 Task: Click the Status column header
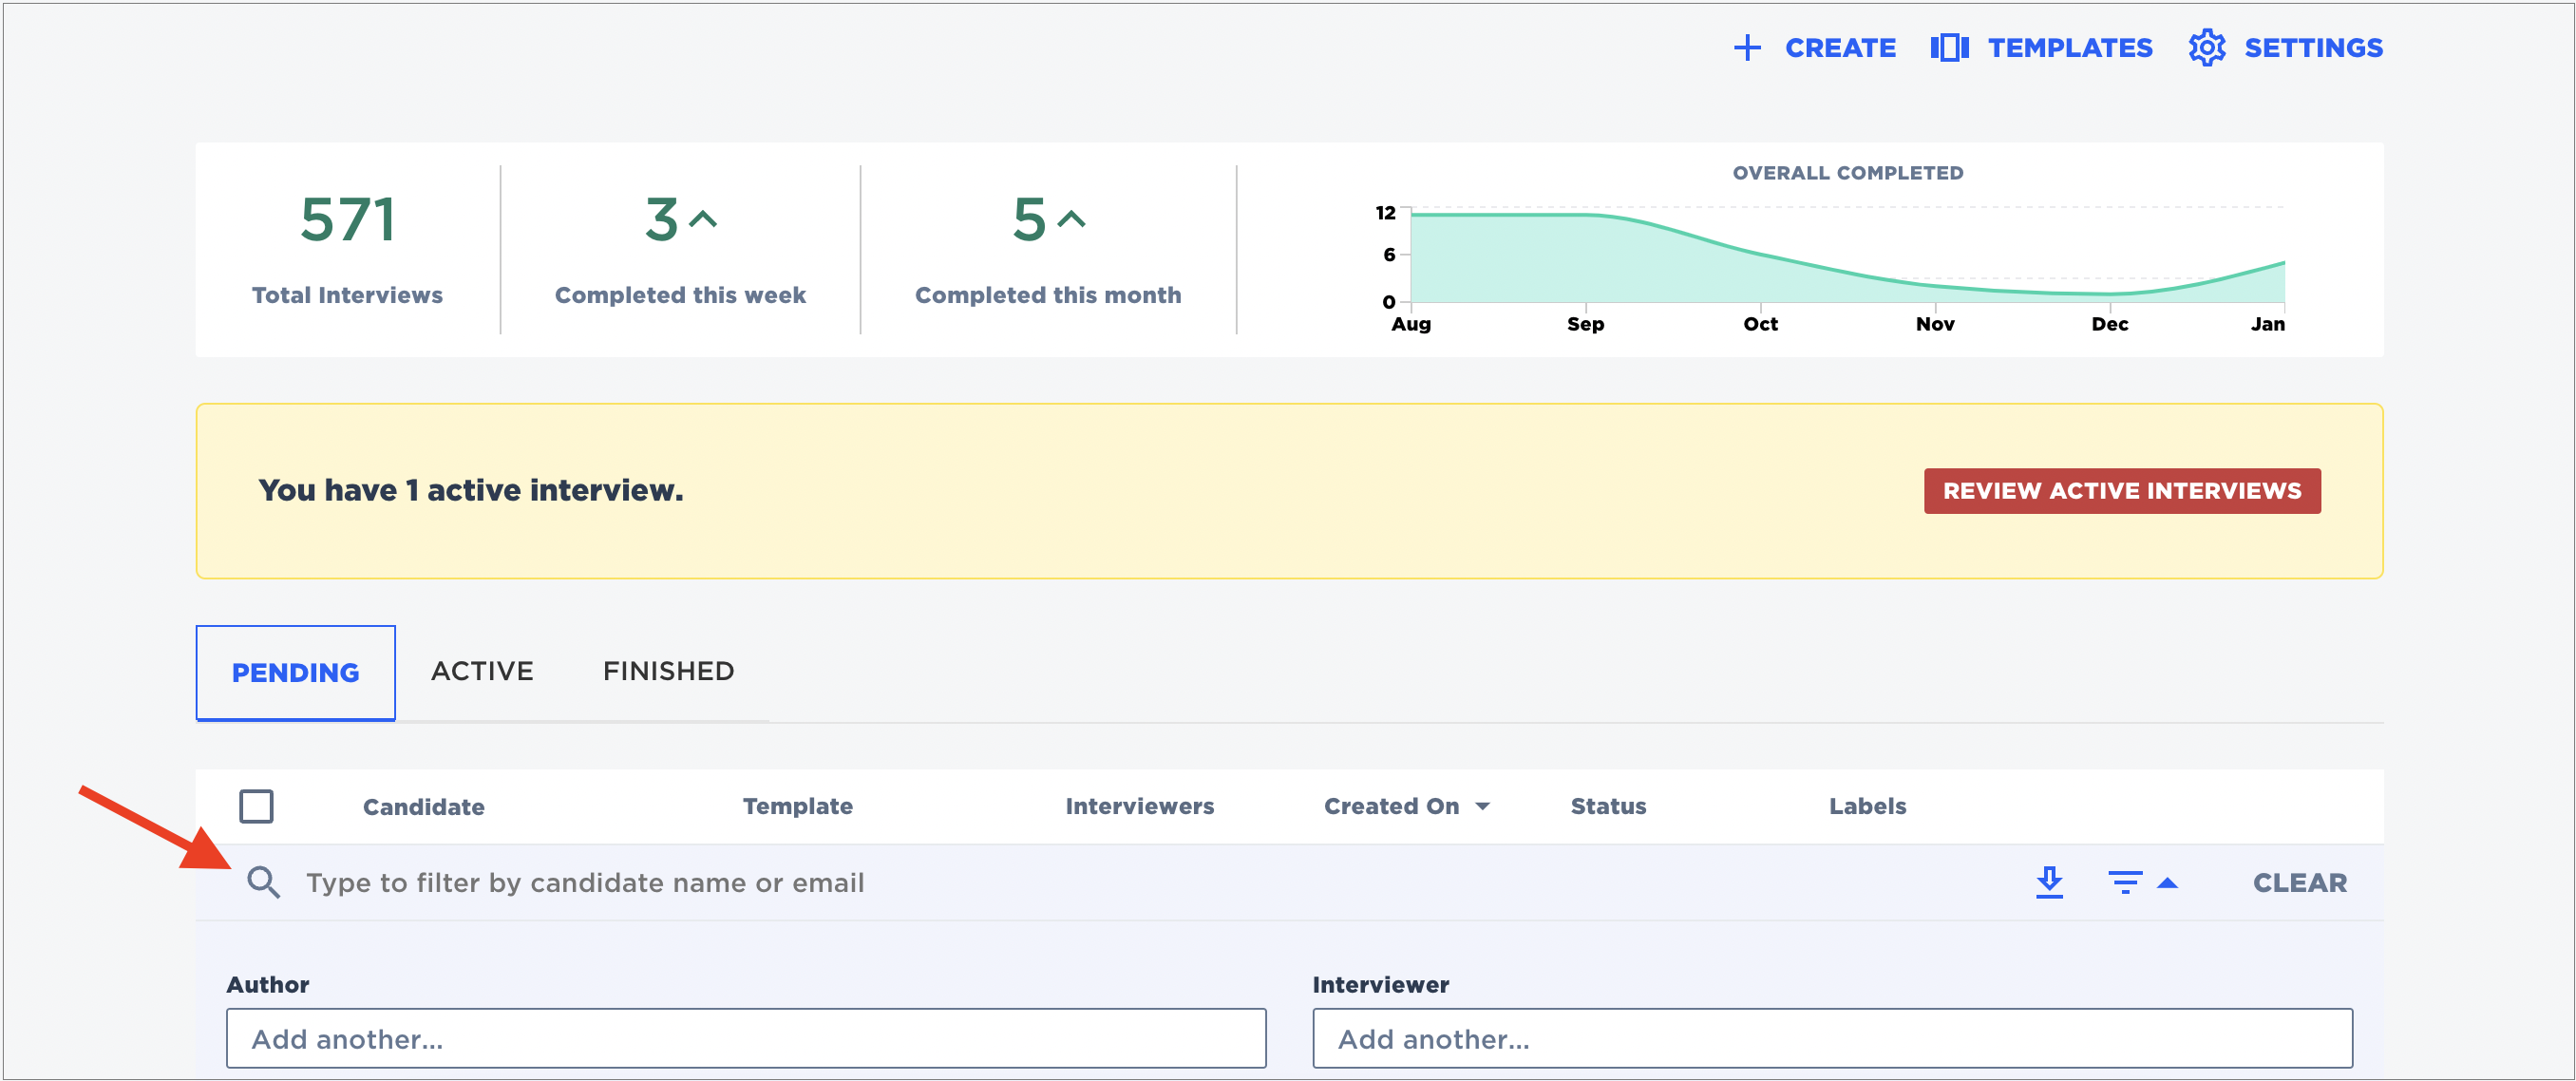[1608, 806]
